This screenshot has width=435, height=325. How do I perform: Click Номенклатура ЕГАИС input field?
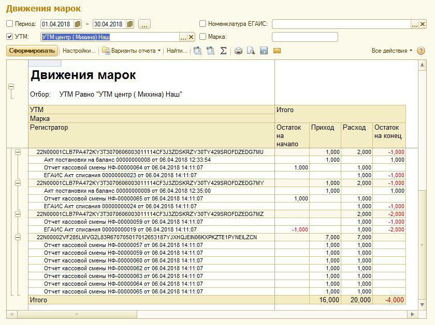[x=341, y=24]
